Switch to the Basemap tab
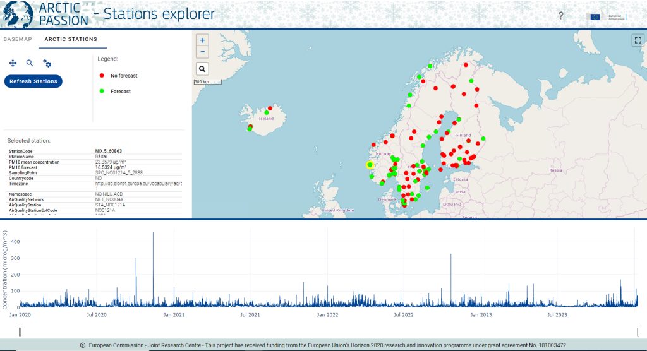This screenshot has height=351, width=647. pyautogui.click(x=18, y=39)
